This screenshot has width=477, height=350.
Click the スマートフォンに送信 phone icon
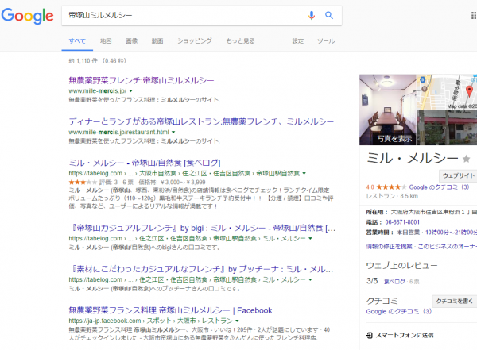pyautogui.click(x=370, y=336)
